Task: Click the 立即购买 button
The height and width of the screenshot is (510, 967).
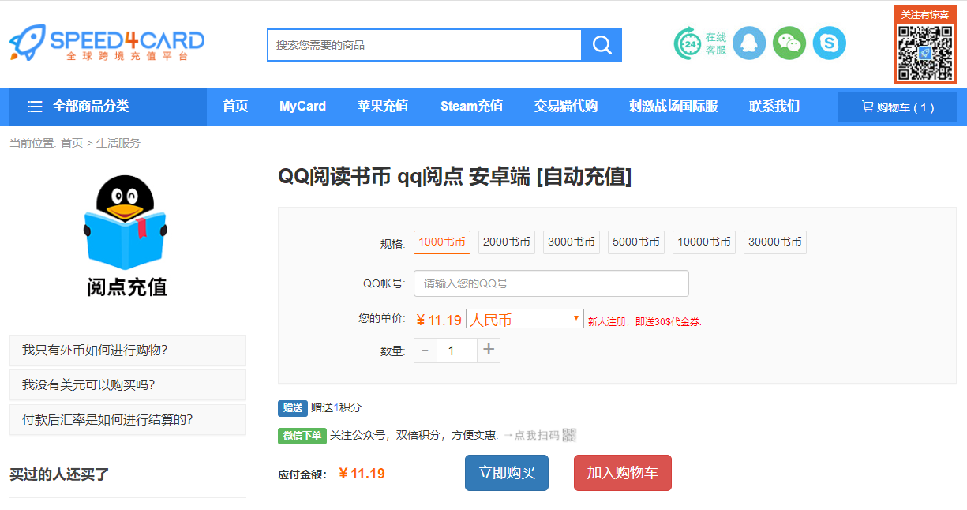Action: tap(507, 473)
